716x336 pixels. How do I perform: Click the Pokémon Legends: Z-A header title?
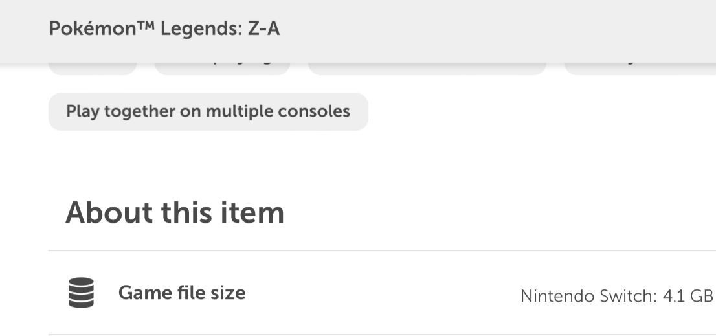tap(164, 30)
